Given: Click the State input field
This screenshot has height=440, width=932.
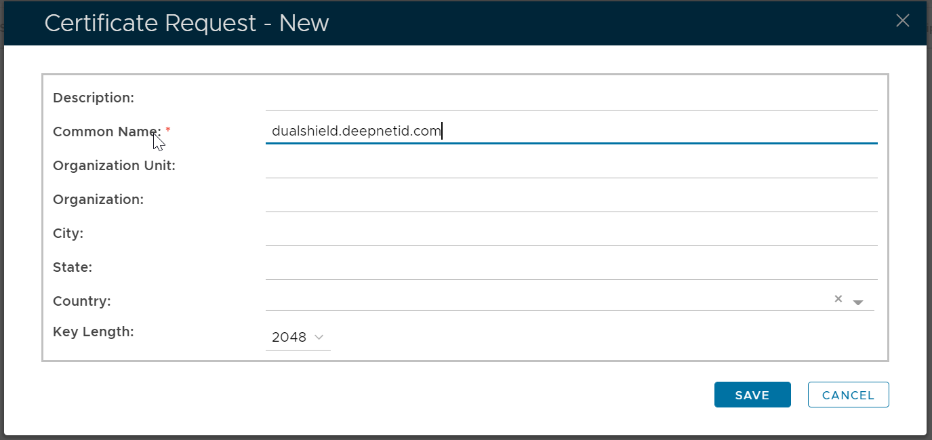Looking at the screenshot, I should tap(571, 268).
